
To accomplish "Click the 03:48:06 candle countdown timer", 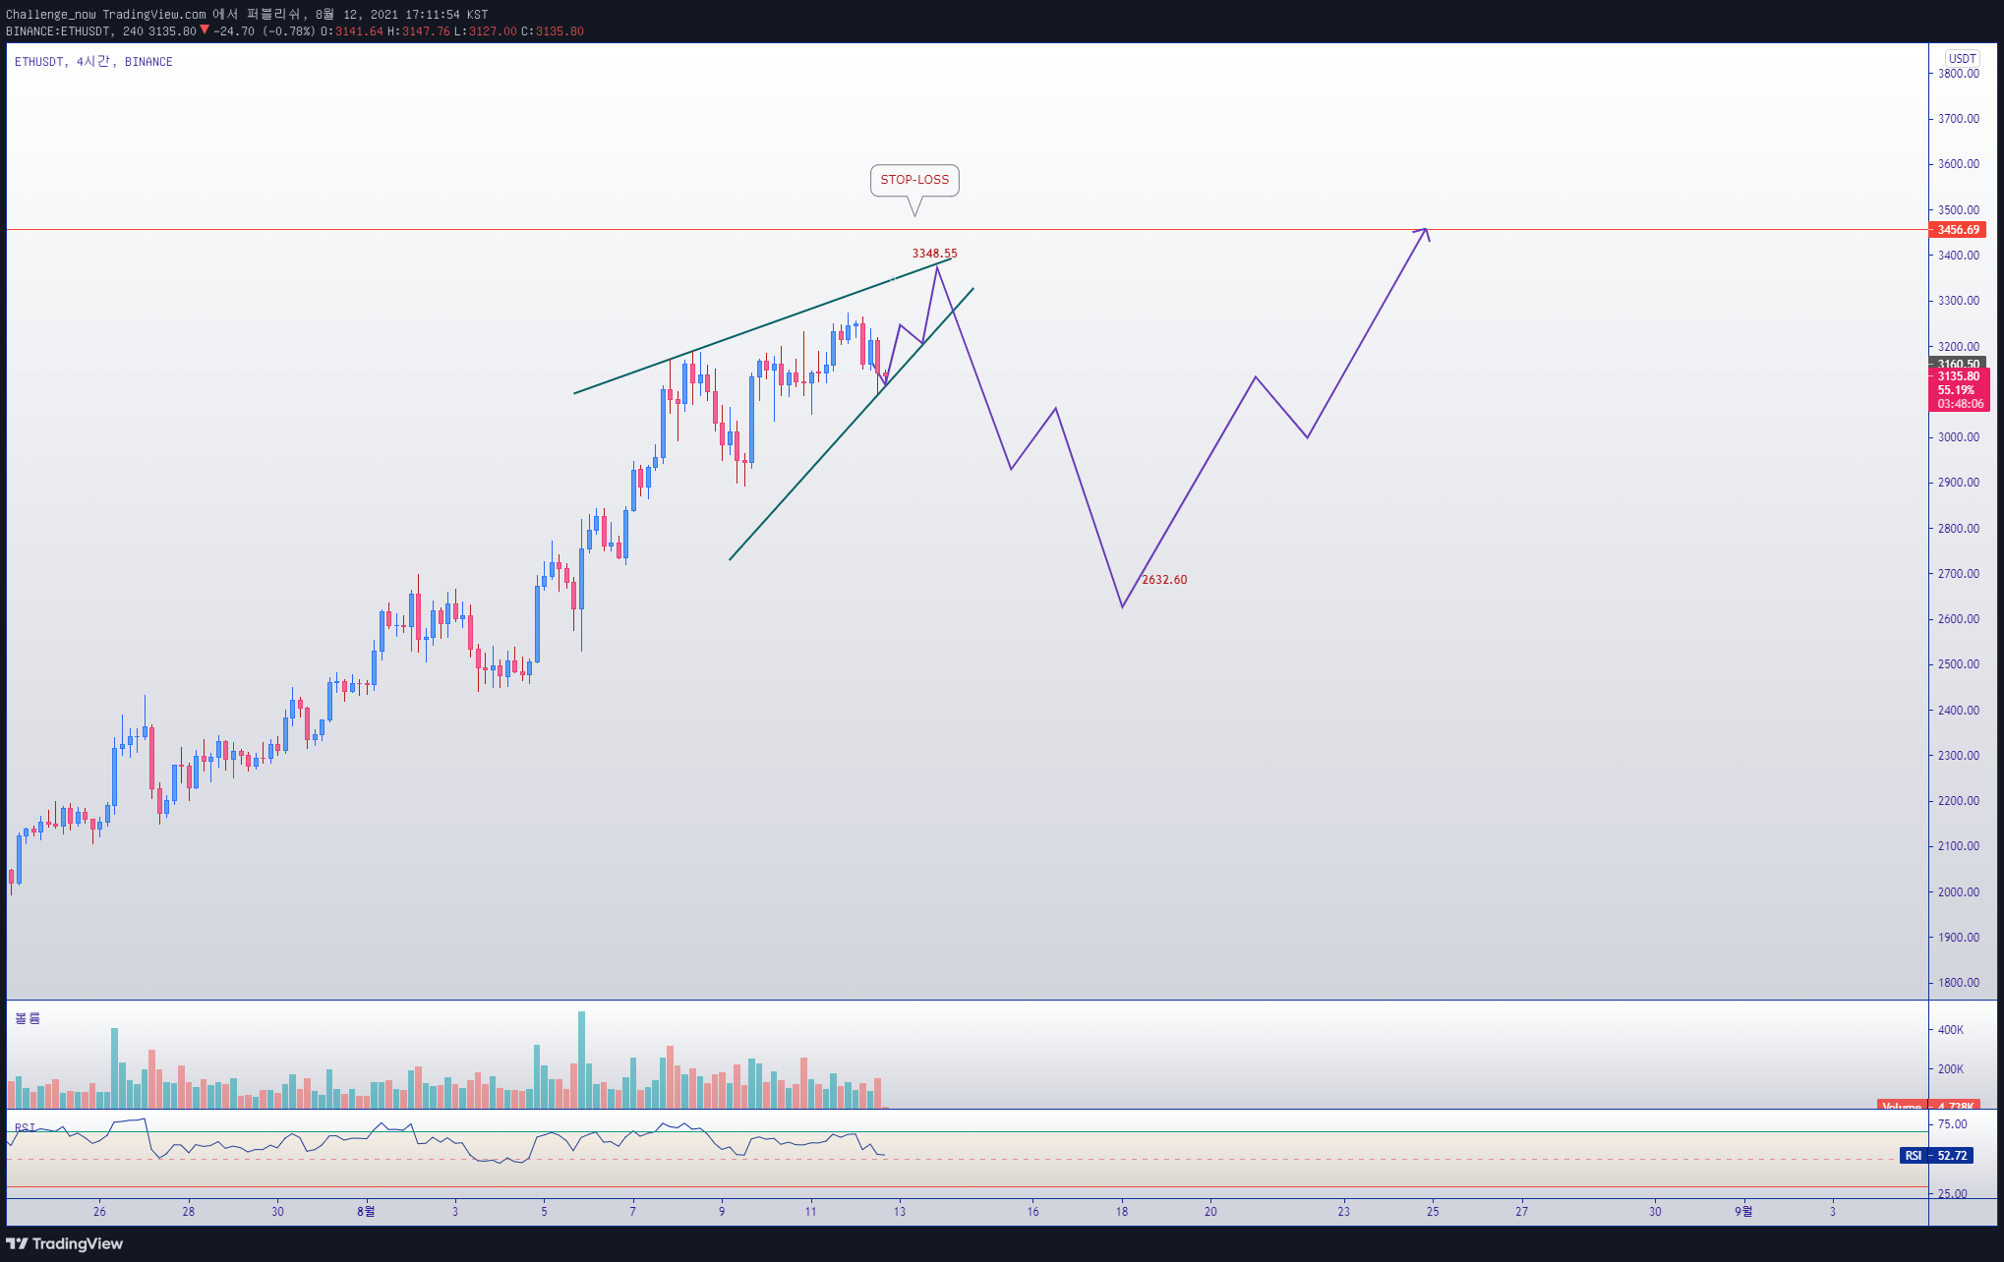I will click(1960, 404).
